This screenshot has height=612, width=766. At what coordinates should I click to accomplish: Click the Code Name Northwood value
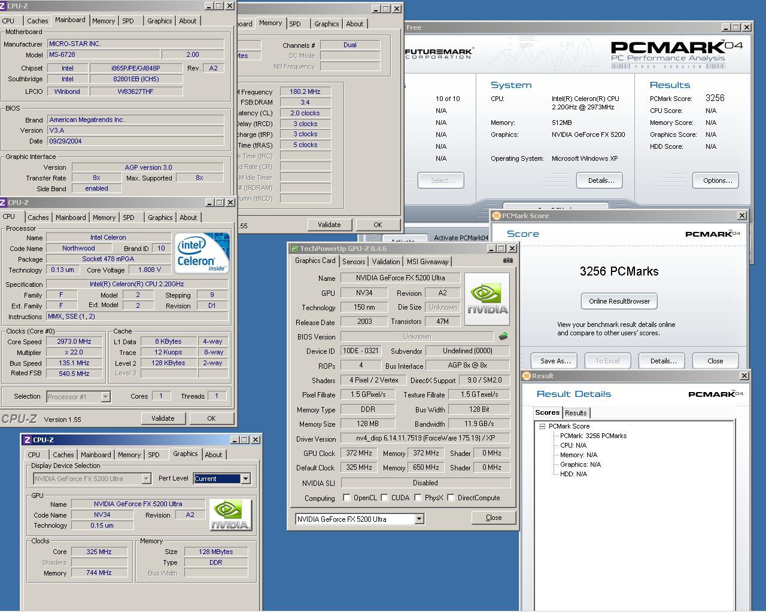78,248
